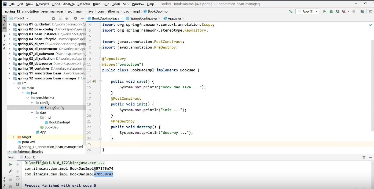Click down arrow in Run console toolbar
374x189 pixels.
pyautogui.click(x=18, y=171)
